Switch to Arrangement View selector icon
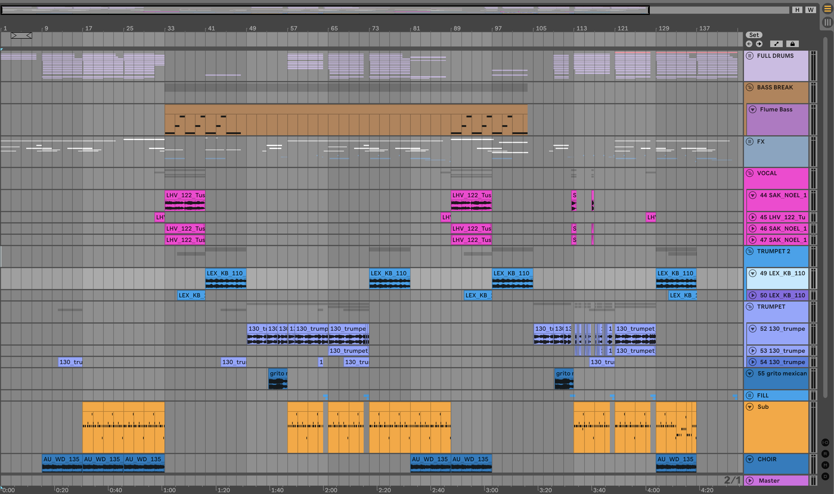This screenshot has width=834, height=494. tap(827, 9)
